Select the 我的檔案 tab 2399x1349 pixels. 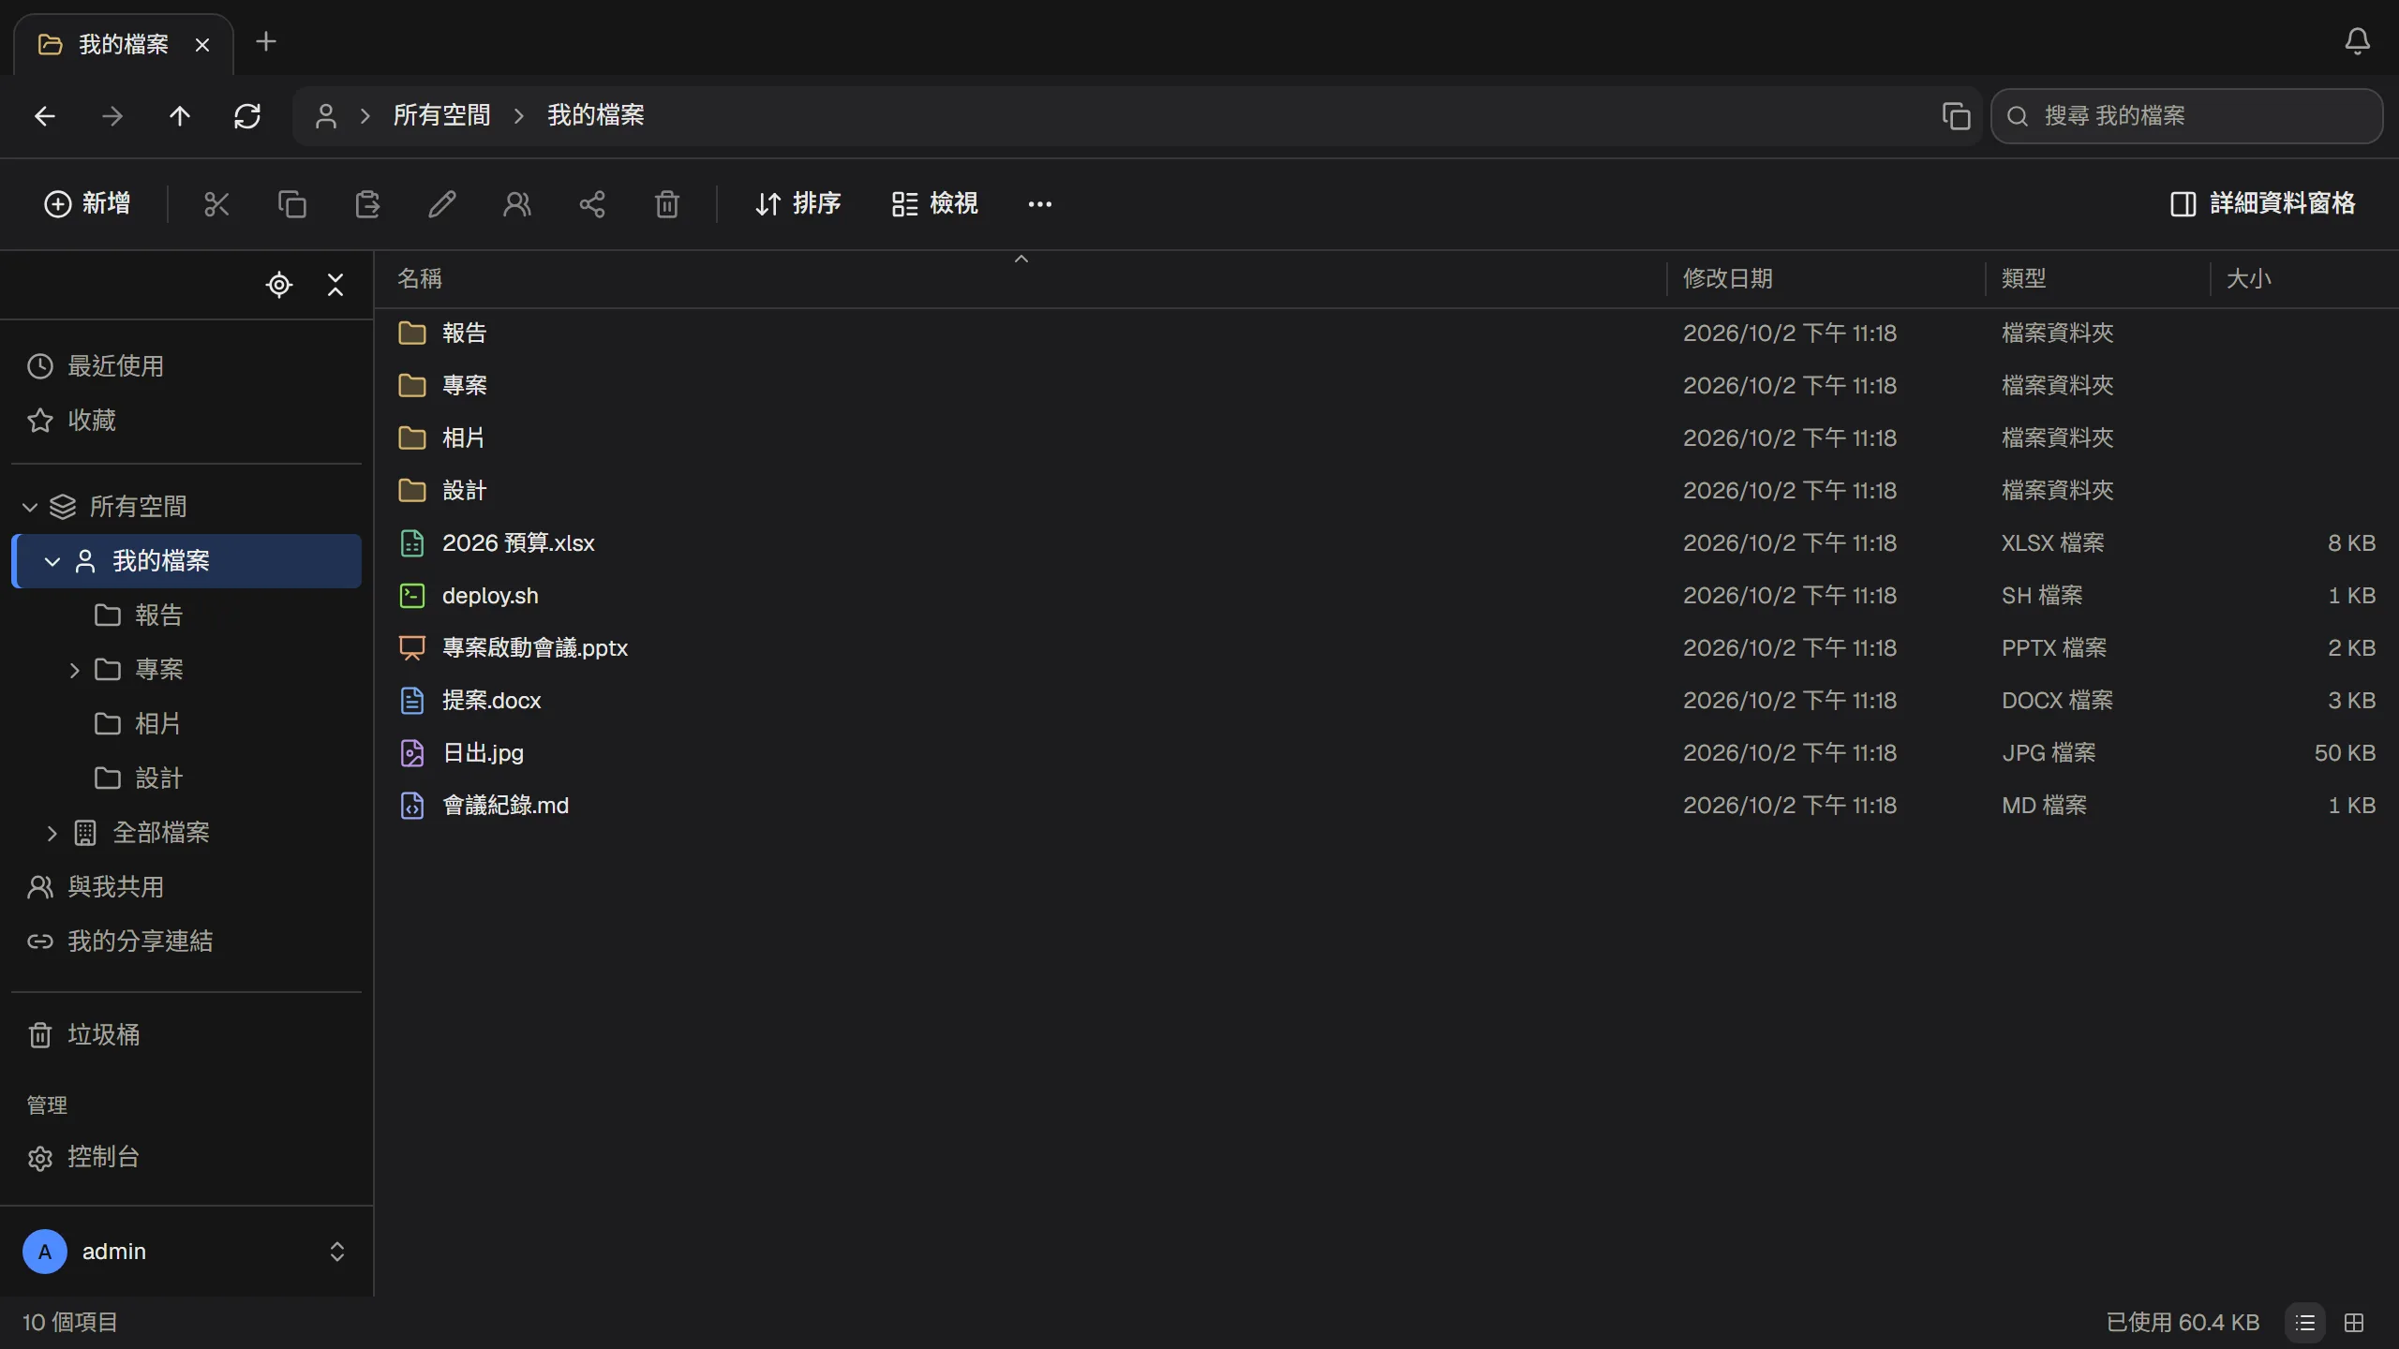click(124, 44)
